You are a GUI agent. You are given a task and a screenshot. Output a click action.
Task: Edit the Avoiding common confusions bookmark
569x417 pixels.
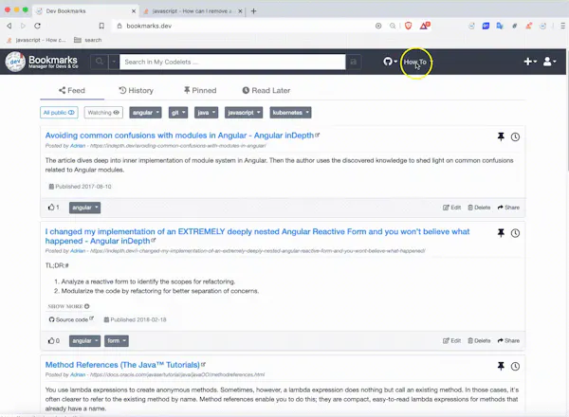click(451, 208)
